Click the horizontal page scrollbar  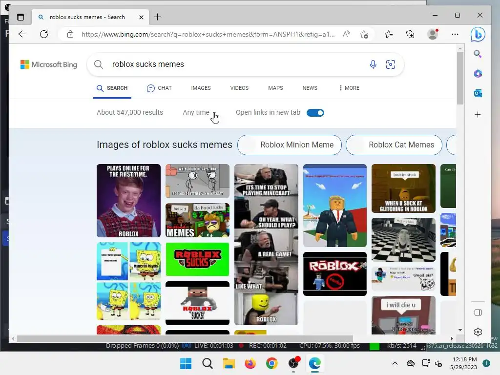tap(185, 339)
